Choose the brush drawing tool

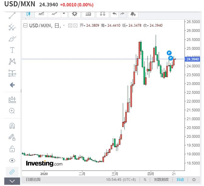coord(12,39)
